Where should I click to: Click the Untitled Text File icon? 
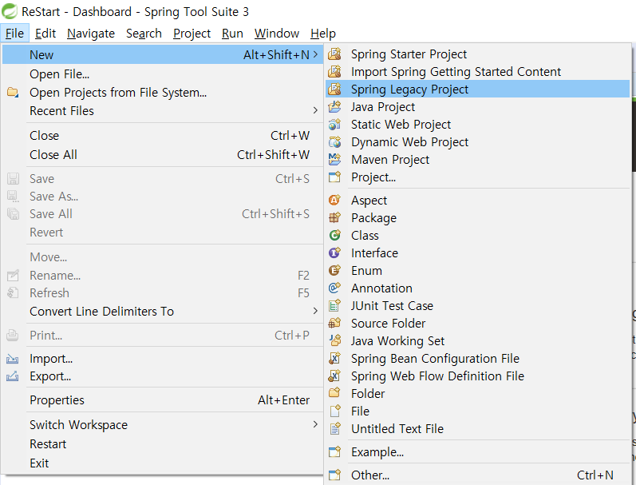point(334,428)
